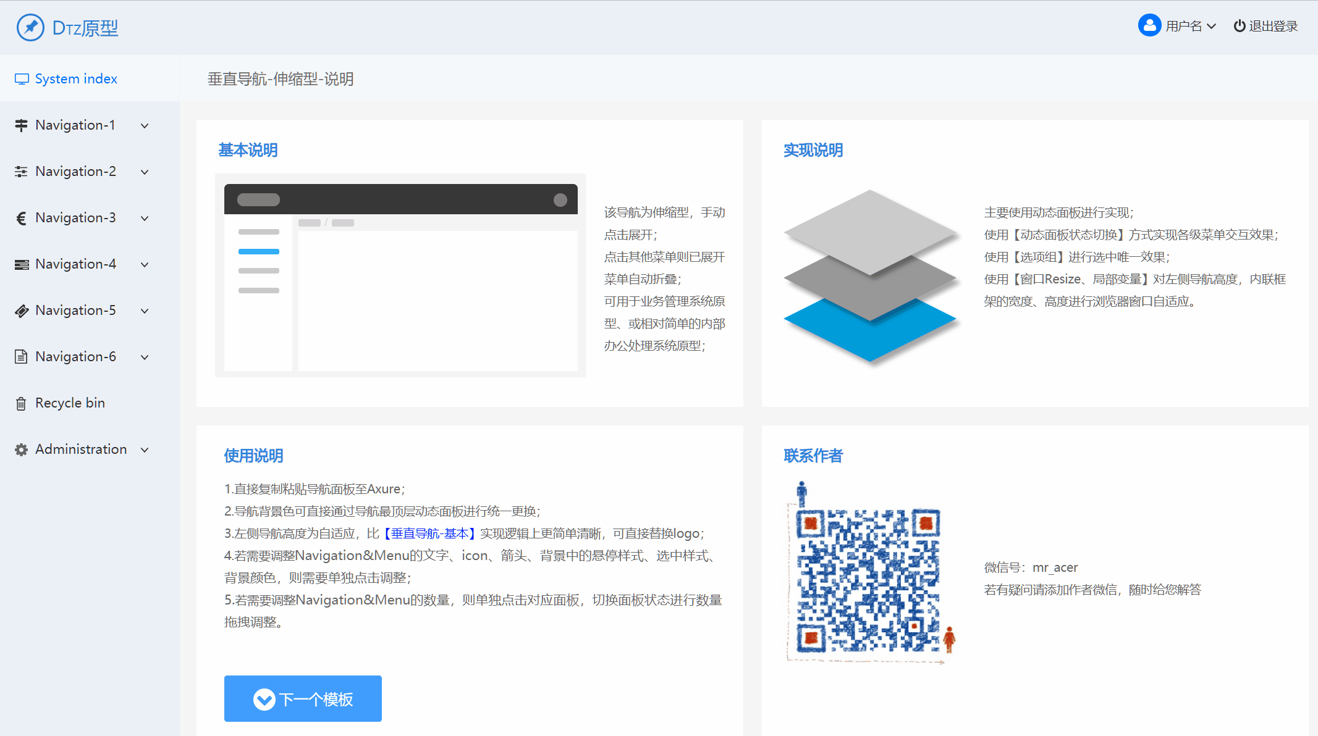Click the server icon for Navigation-4
The image size is (1318, 736).
click(x=21, y=264)
